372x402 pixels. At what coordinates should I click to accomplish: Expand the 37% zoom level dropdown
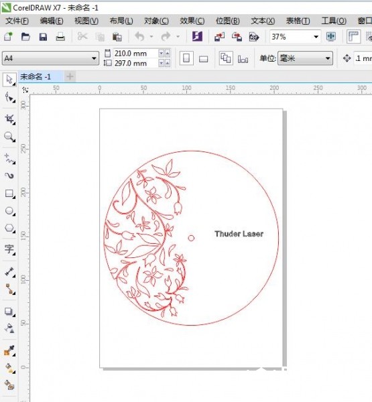click(x=295, y=37)
